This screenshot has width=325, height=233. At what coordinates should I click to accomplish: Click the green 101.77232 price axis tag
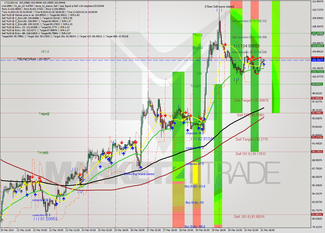click(x=317, y=72)
